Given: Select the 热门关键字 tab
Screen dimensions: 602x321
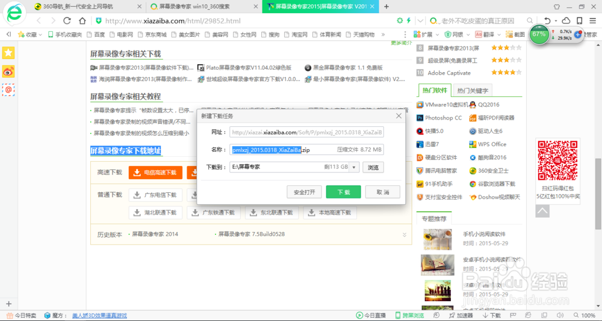Looking at the screenshot, I should pos(473,91).
